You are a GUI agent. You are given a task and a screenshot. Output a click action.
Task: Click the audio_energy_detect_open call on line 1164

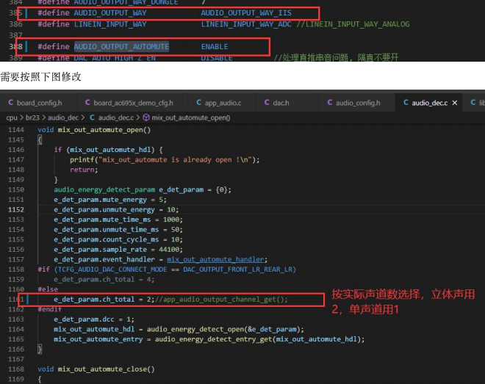225,330
